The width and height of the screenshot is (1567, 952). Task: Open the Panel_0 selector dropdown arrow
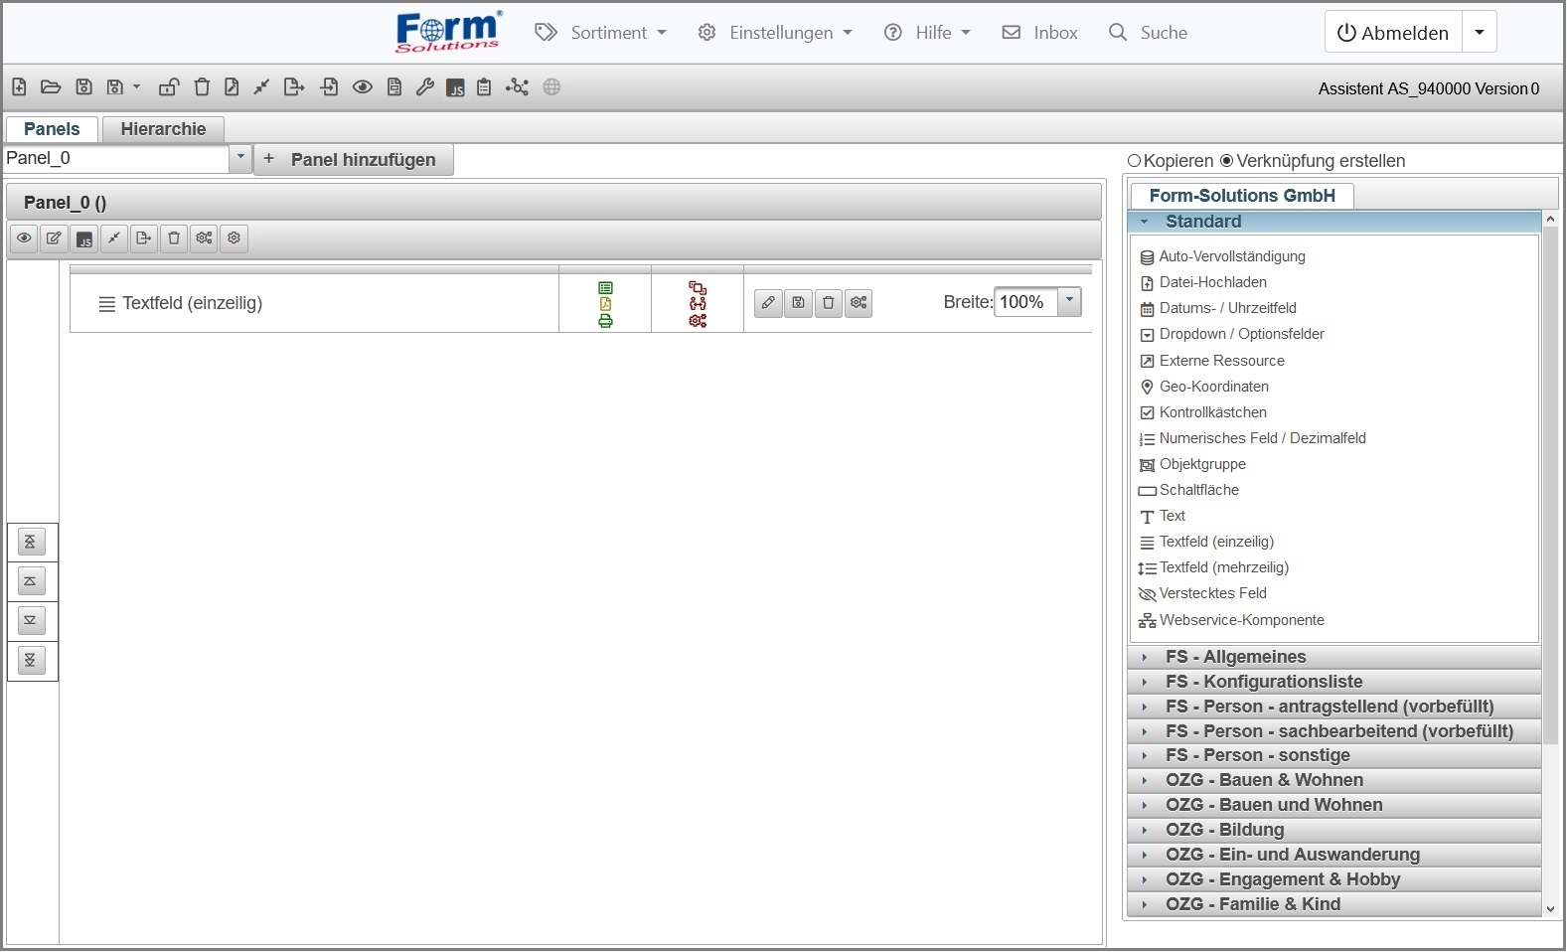(240, 158)
